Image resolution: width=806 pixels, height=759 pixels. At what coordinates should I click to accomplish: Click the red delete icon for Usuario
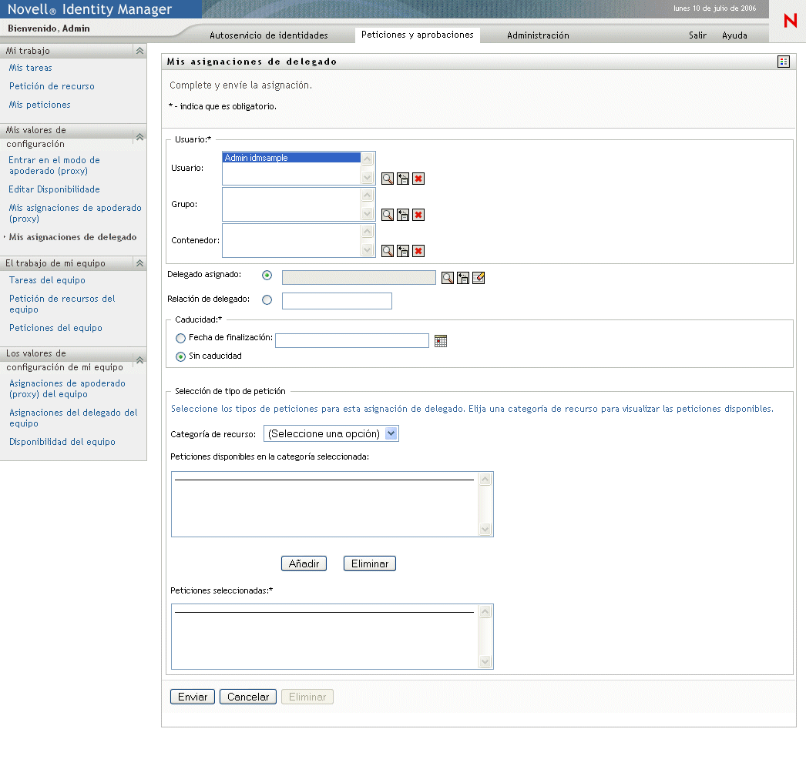(x=418, y=179)
